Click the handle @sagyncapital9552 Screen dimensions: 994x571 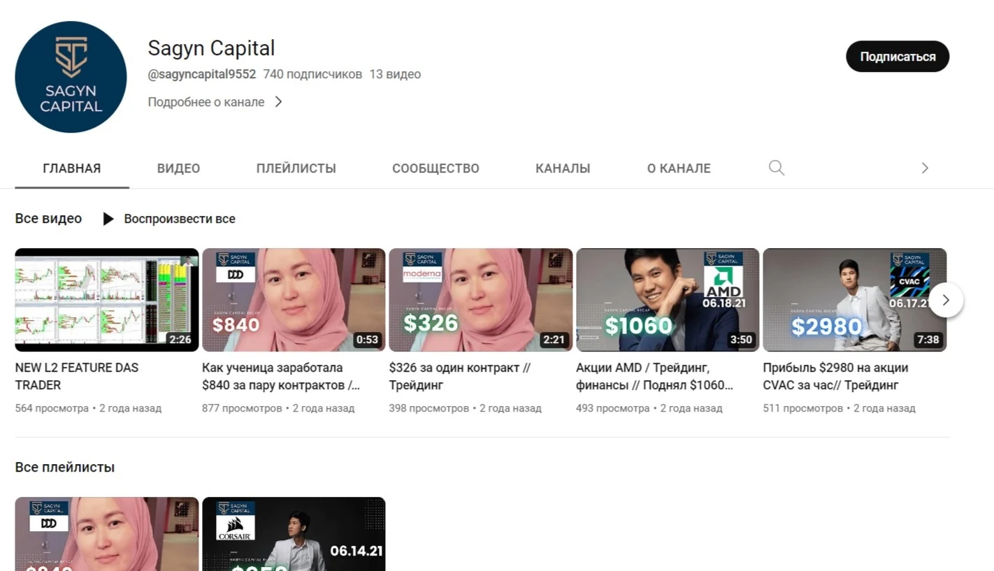tap(202, 74)
